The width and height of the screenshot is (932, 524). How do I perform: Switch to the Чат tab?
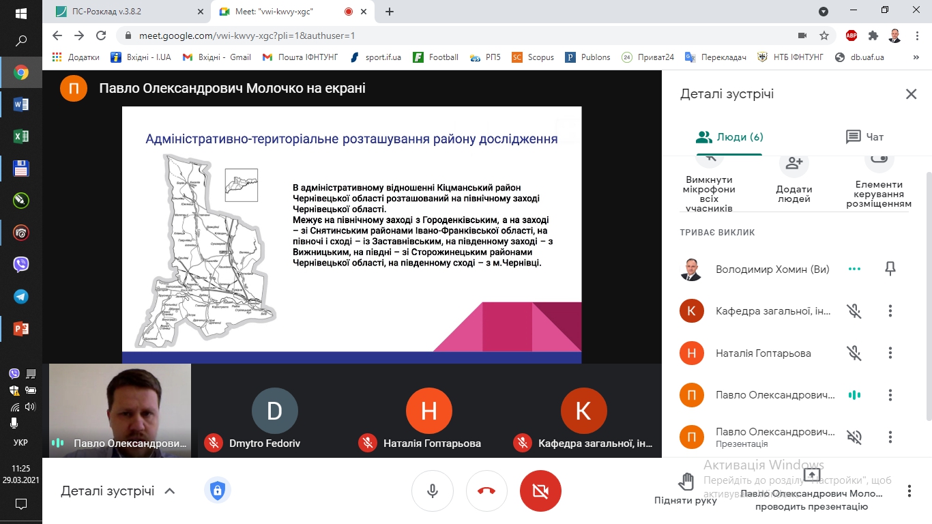pyautogui.click(x=864, y=137)
